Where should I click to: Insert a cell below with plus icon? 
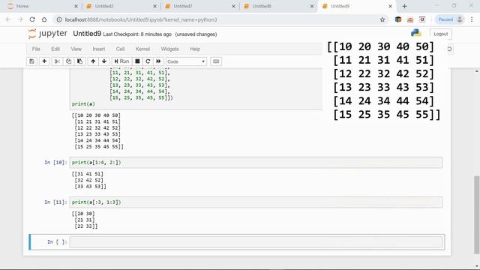point(44,61)
